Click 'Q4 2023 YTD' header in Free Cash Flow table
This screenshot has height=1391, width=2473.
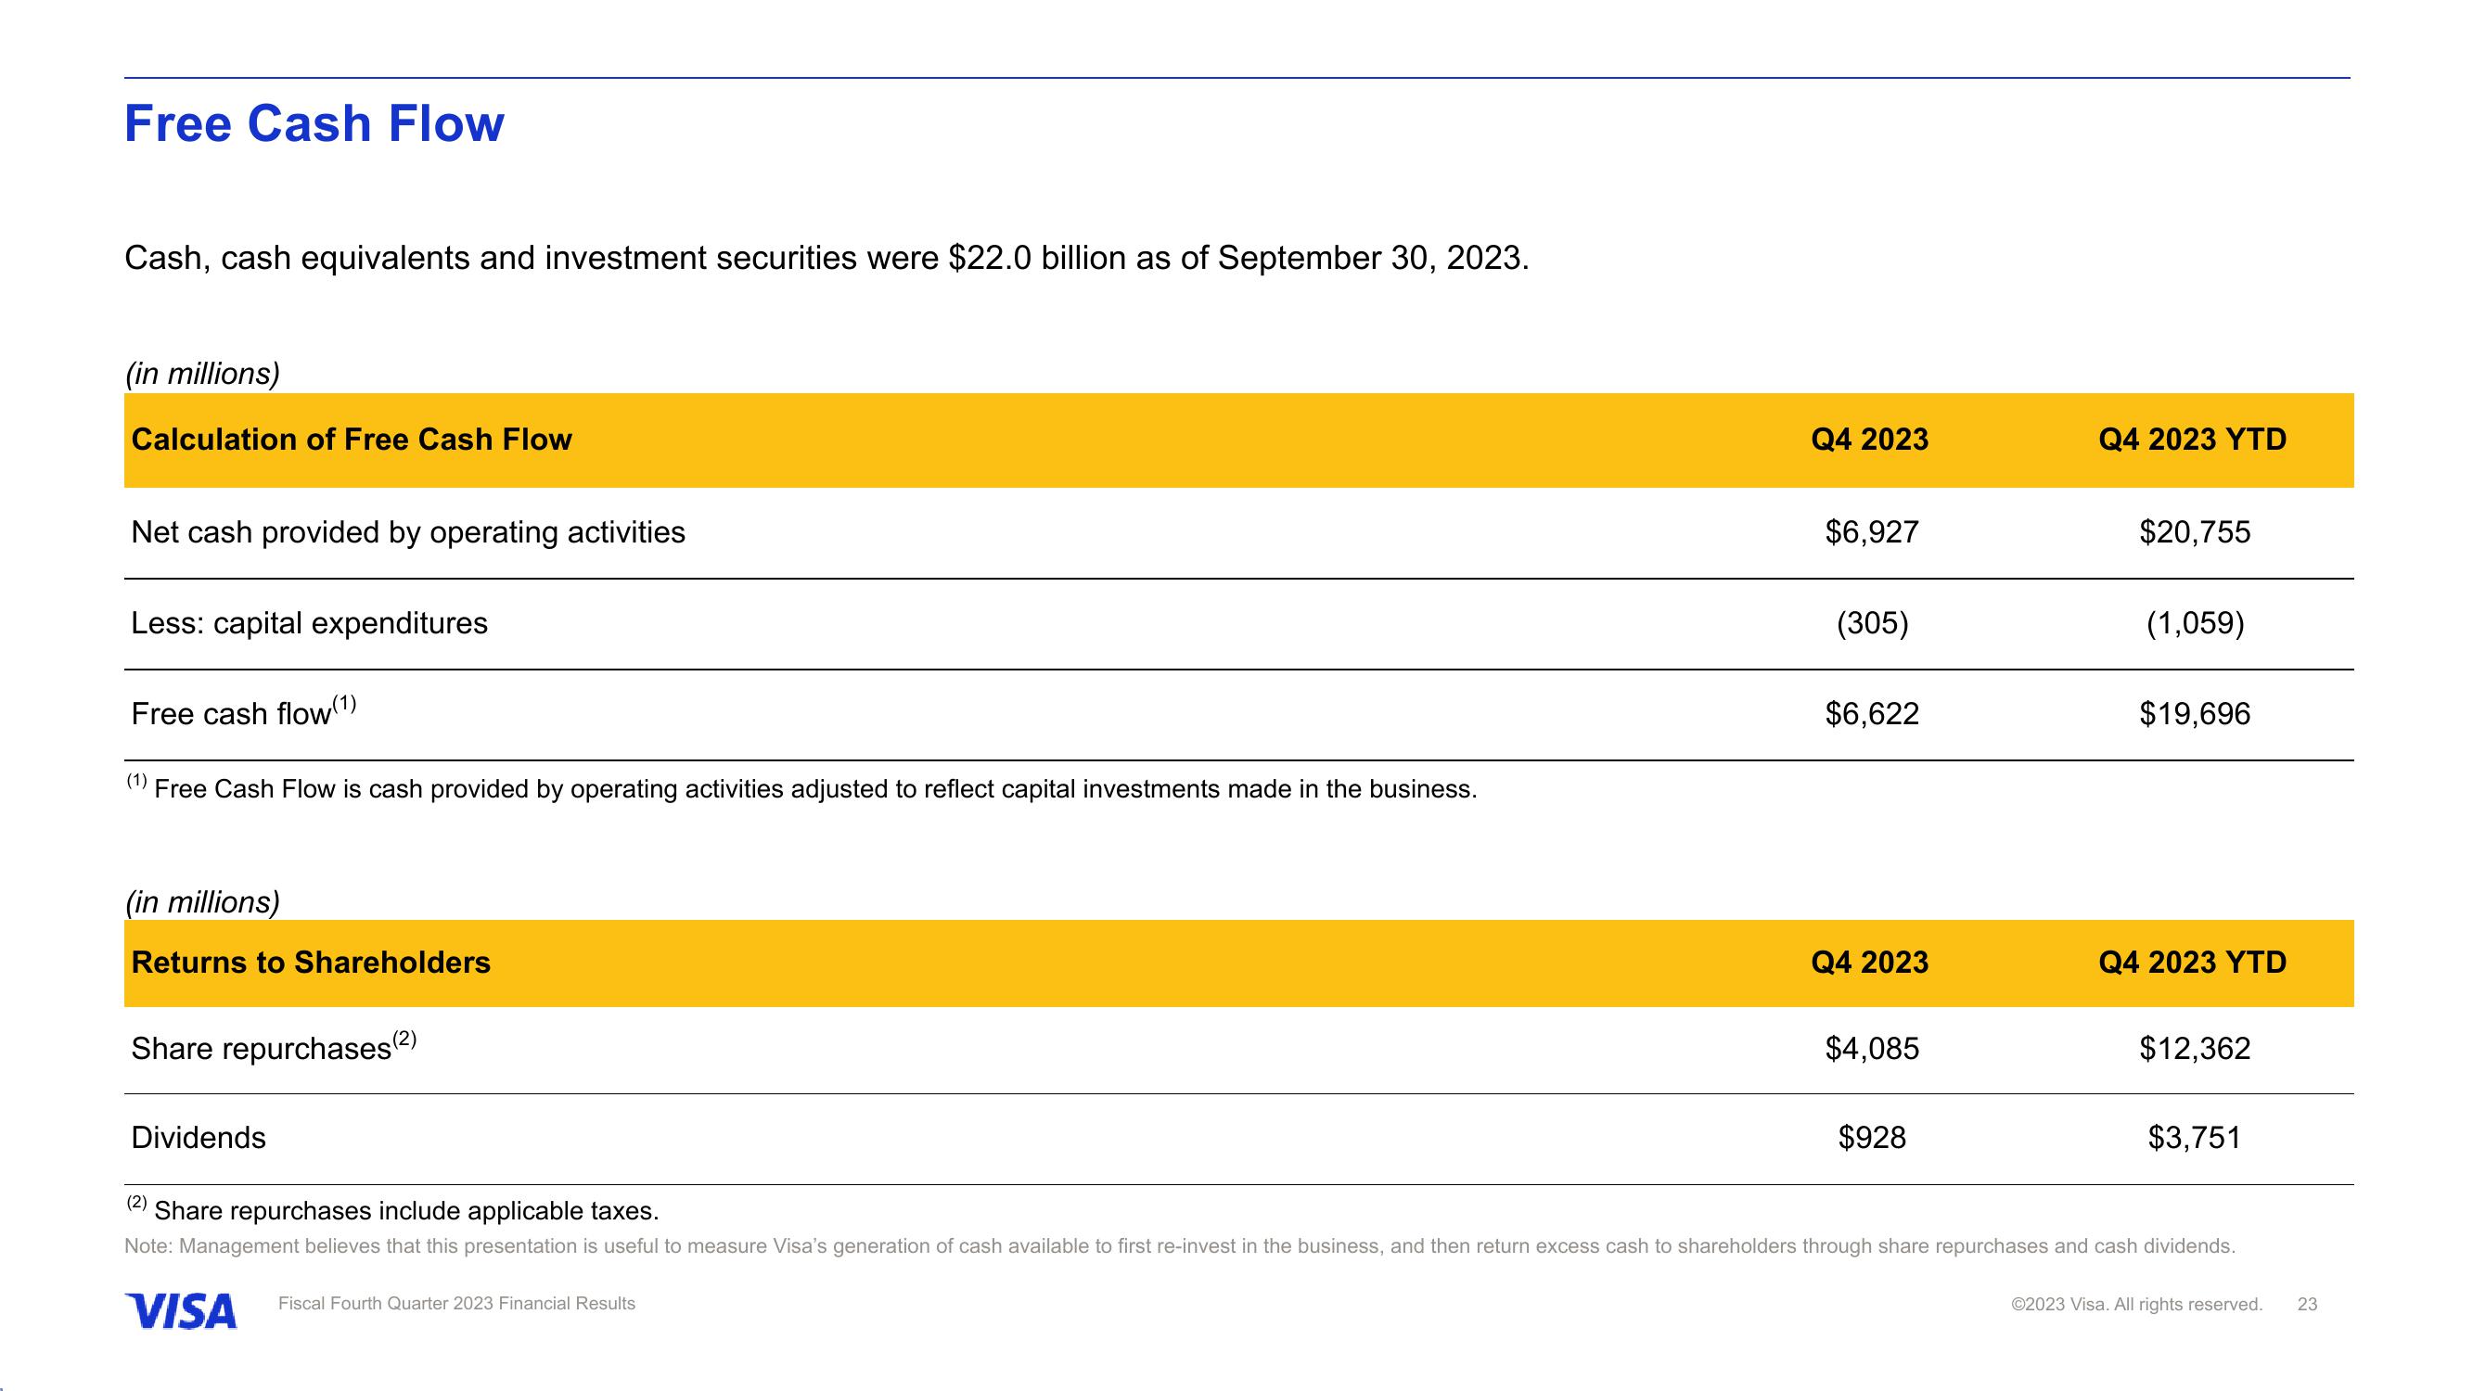coord(2193,440)
